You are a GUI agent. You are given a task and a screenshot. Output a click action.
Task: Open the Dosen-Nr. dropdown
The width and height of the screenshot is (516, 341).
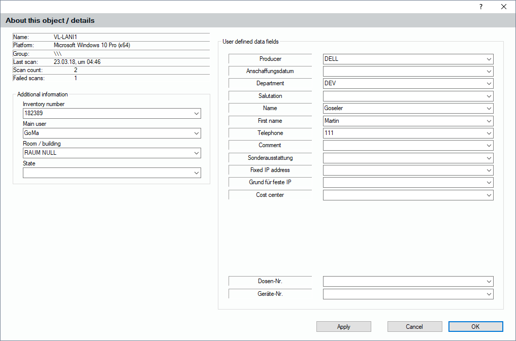(489, 282)
